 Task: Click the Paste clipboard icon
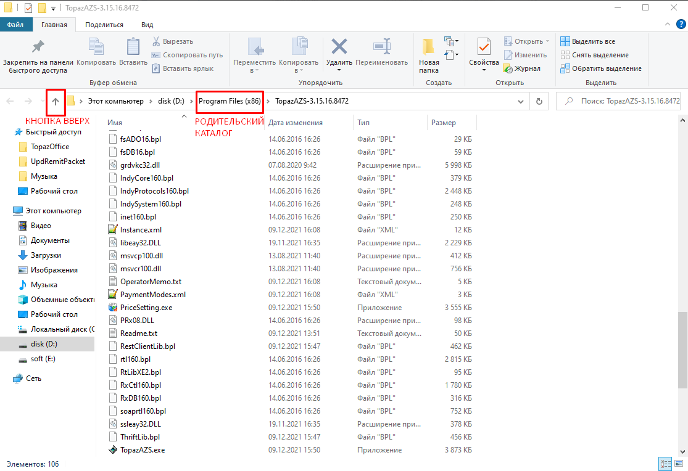133,46
